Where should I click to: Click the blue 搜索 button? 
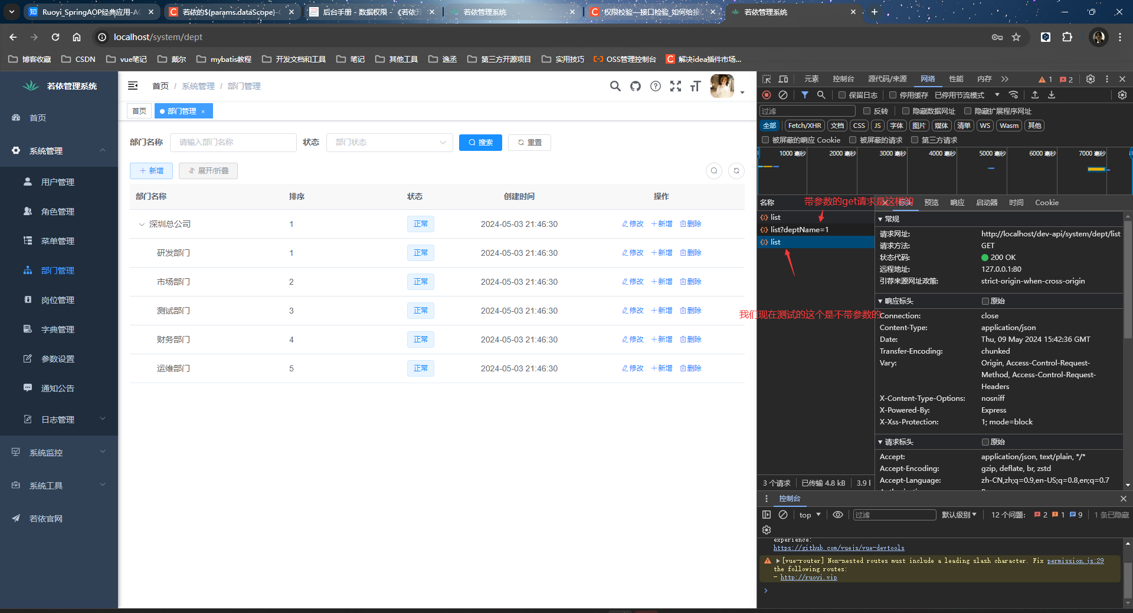click(x=480, y=143)
